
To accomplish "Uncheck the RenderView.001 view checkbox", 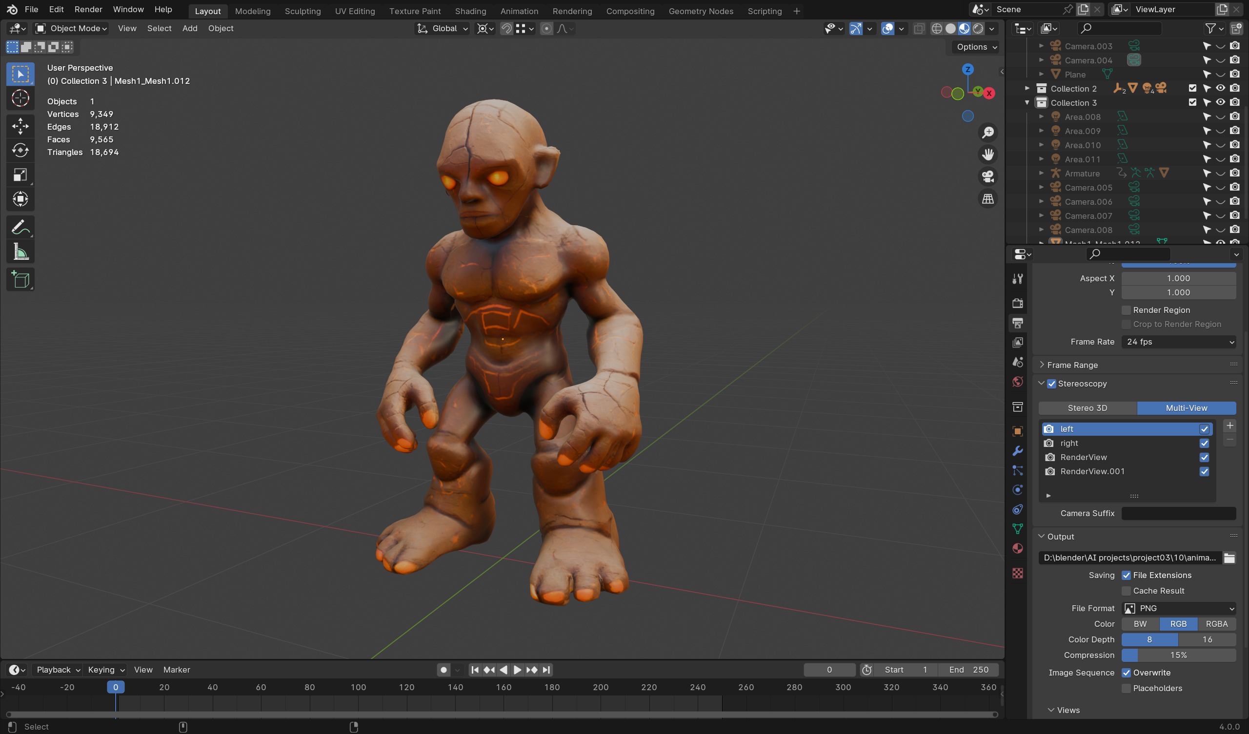I will point(1204,471).
